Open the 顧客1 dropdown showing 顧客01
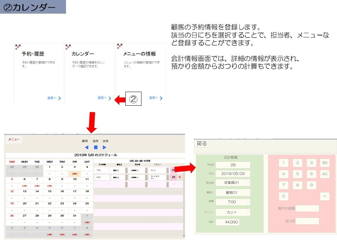 tap(233, 192)
